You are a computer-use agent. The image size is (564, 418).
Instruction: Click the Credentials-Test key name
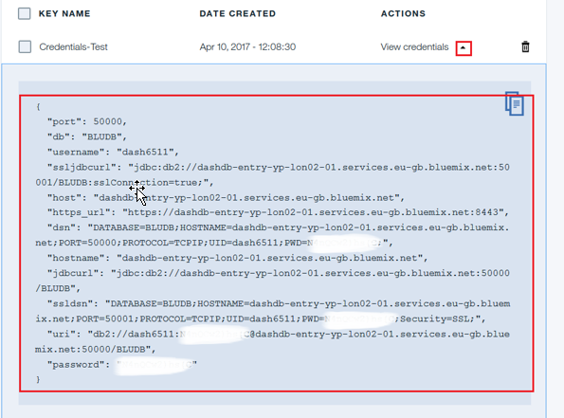pos(73,47)
